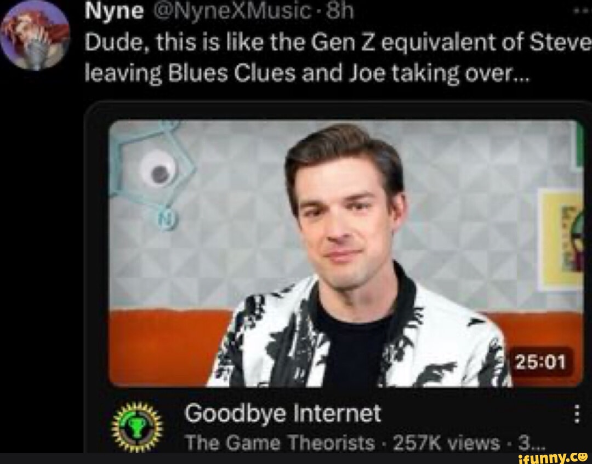Screen dimensions: 592x464
Task: Open The Game Theorists channel logo
Action: pos(136,427)
